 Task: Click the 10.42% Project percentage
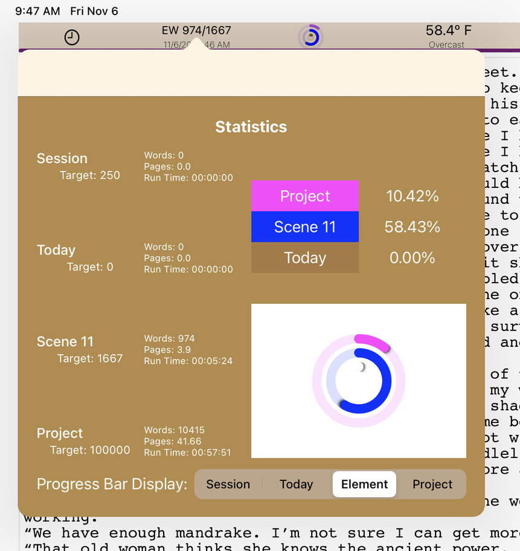point(412,196)
